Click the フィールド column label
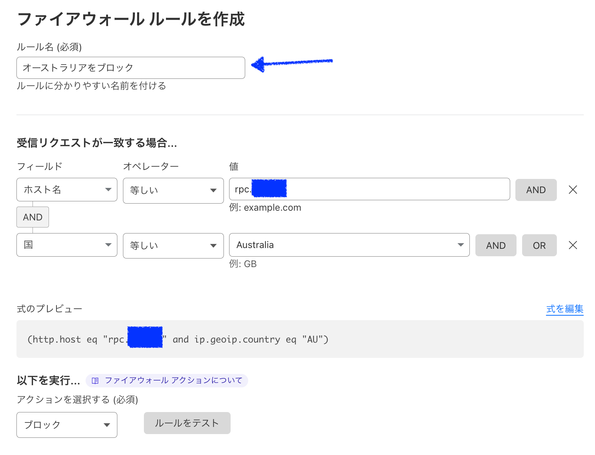This screenshot has width=595, height=455. click(x=40, y=166)
